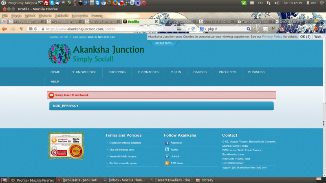Switch to the Tłumacz Google tab
Image resolution: width=326 pixels, height=183 pixels.
pyautogui.click(x=178, y=22)
